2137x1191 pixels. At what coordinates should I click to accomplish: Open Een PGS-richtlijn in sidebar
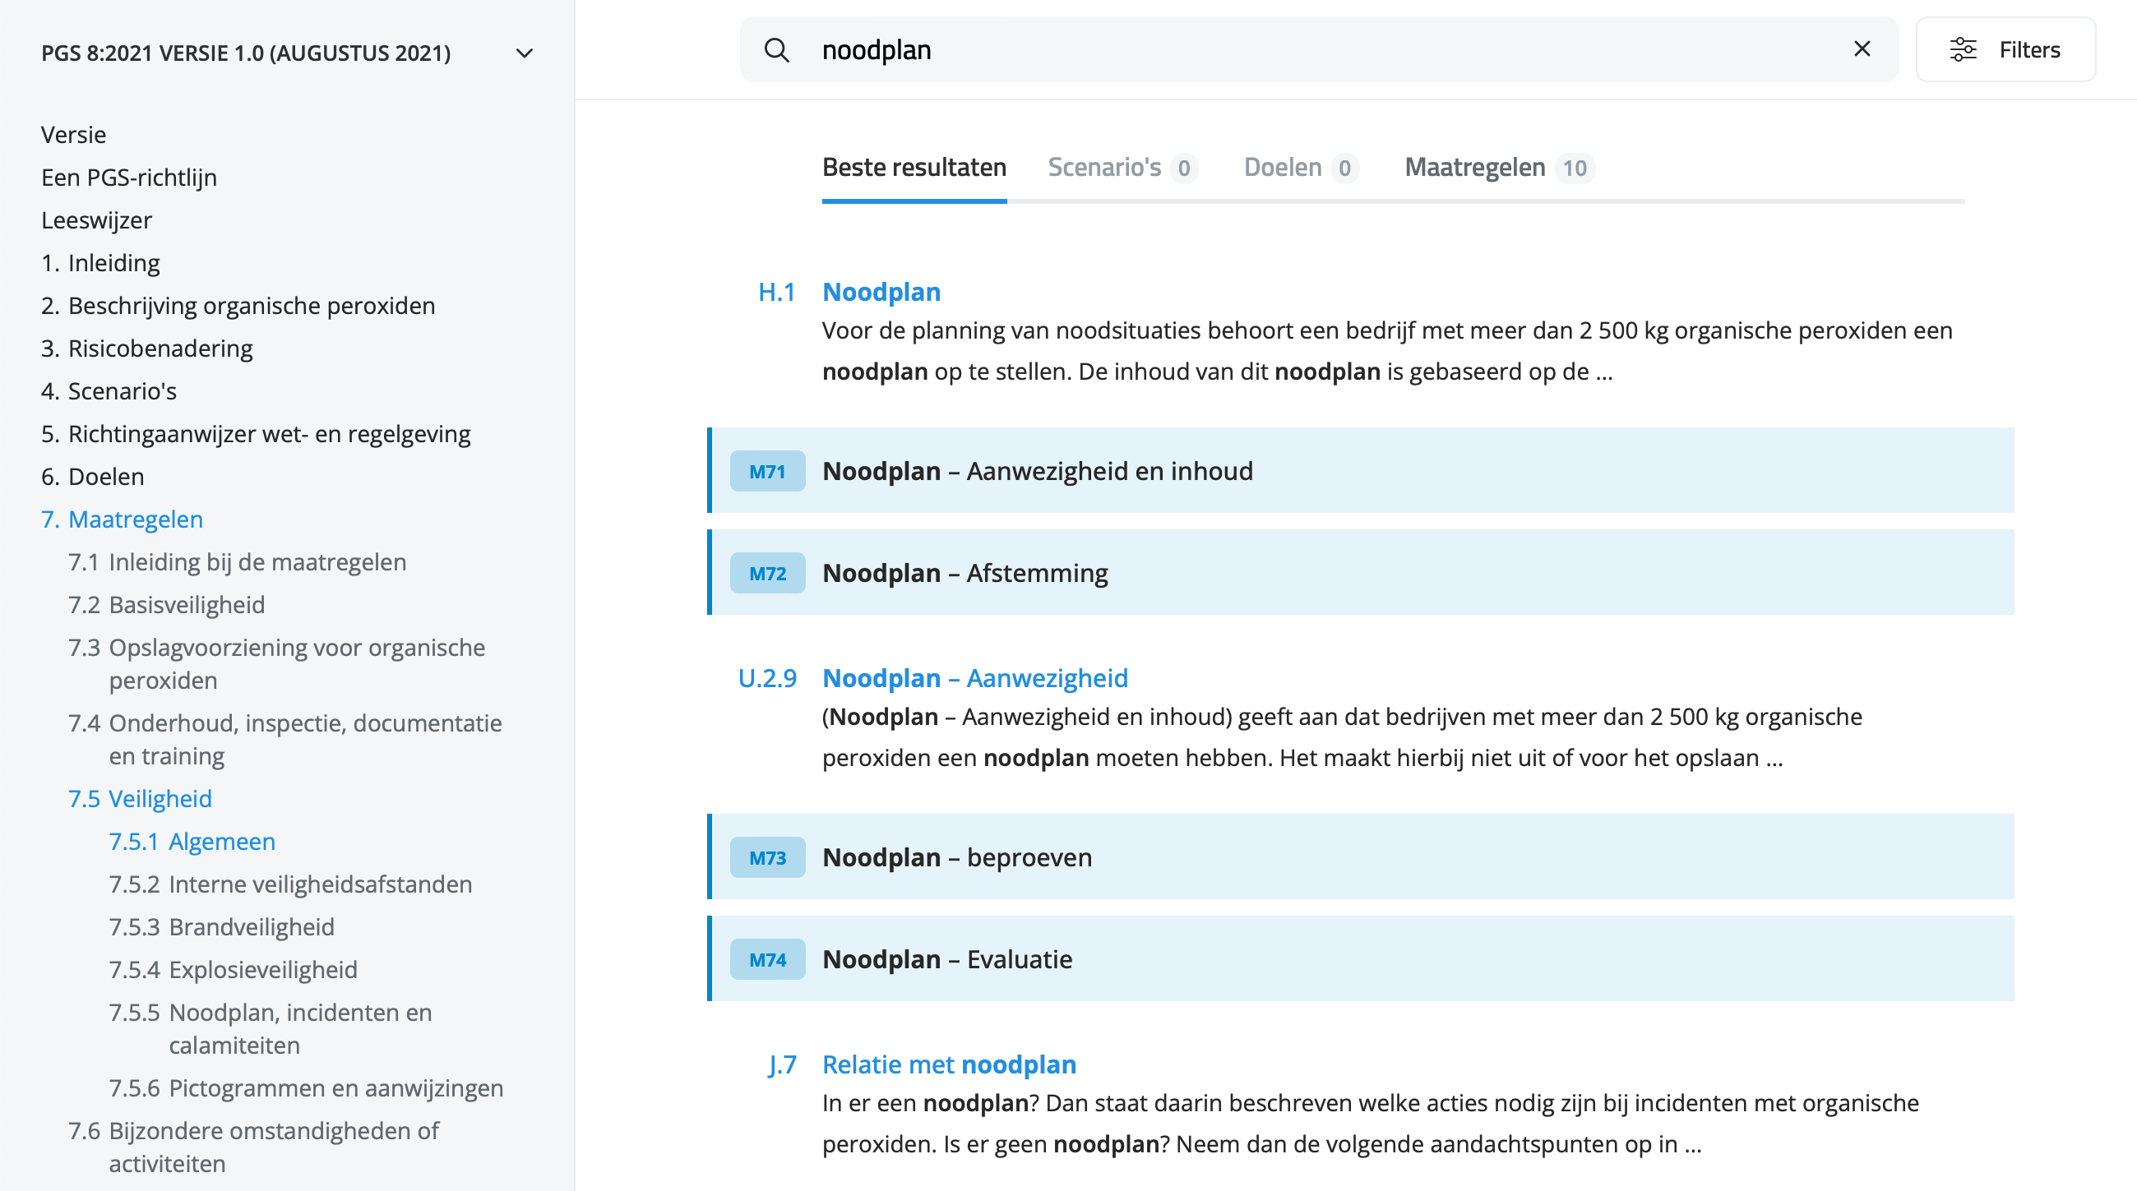(x=128, y=178)
